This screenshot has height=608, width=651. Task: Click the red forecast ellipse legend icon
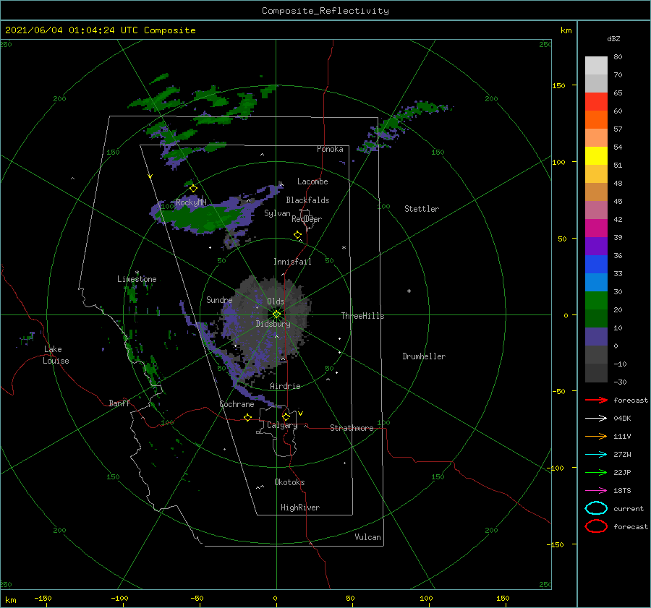click(596, 526)
